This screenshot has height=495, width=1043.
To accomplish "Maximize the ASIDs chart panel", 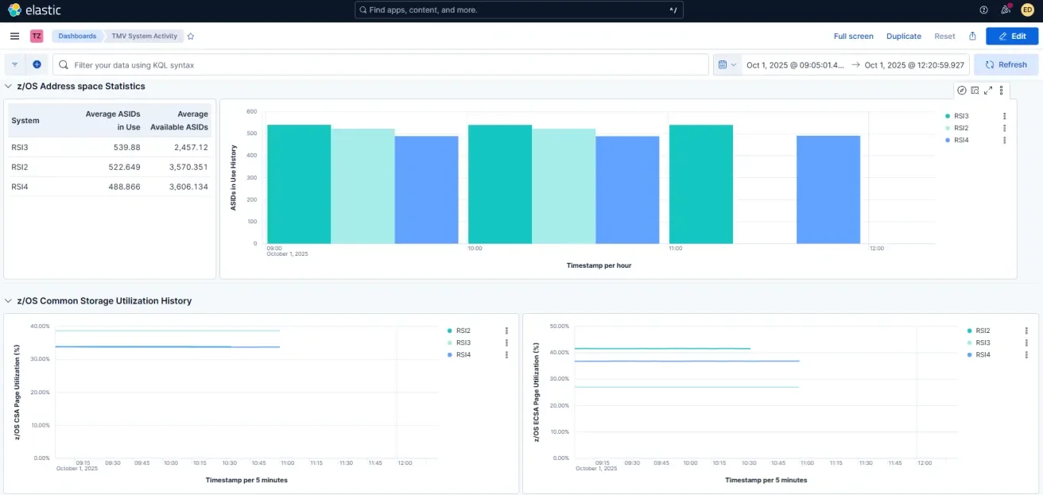I will coord(988,91).
